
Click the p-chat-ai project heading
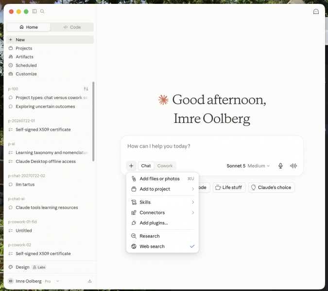point(17,199)
